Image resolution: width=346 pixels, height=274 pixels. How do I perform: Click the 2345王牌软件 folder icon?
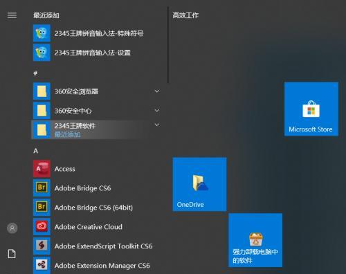coord(42,130)
